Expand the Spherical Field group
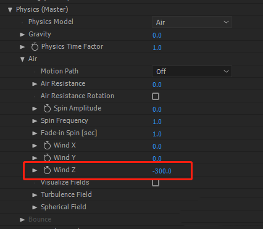This screenshot has height=229, width=263. pyautogui.click(x=35, y=207)
